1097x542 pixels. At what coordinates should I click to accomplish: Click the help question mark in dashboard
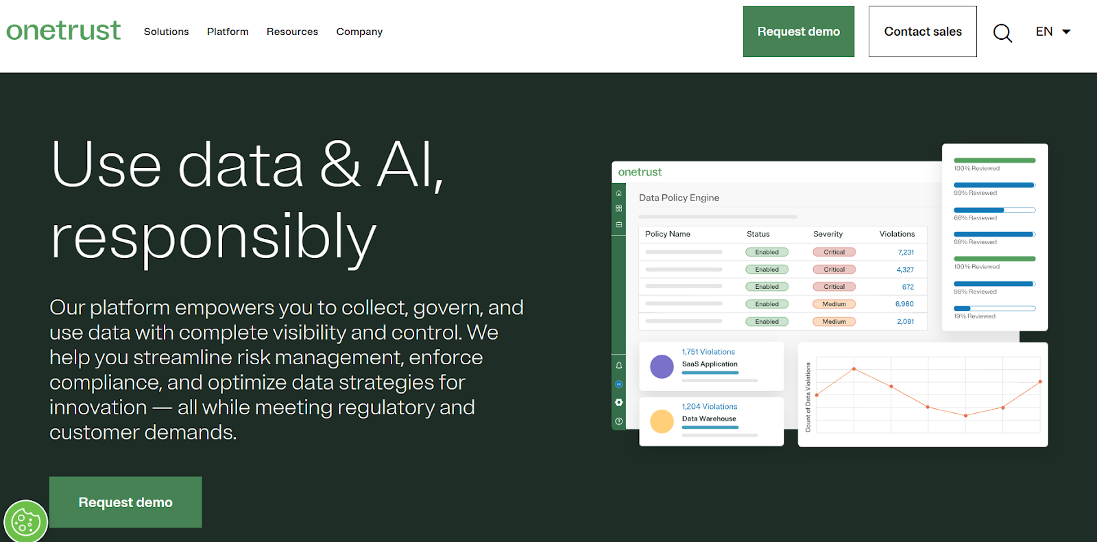618,421
